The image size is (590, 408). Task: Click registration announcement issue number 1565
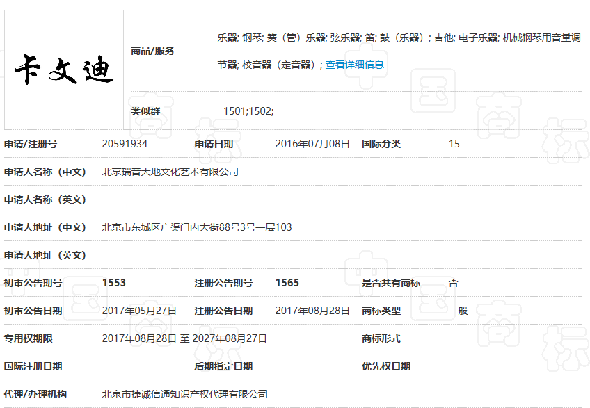(287, 283)
